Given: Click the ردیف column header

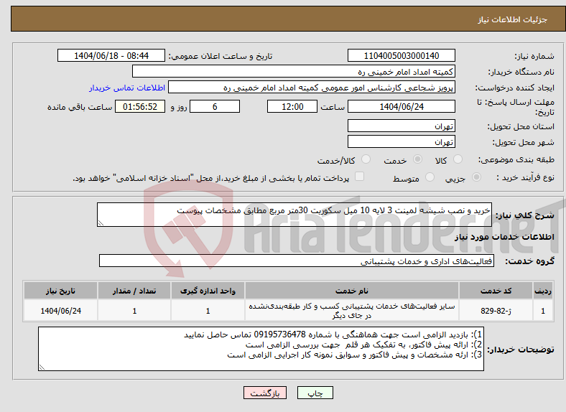Looking at the screenshot, I should coord(543,291).
